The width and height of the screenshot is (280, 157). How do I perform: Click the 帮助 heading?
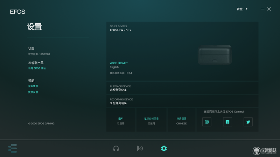point(31,81)
